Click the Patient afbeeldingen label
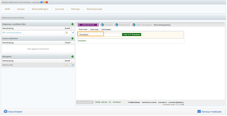The width and height of the screenshot is (227, 116). [144, 25]
